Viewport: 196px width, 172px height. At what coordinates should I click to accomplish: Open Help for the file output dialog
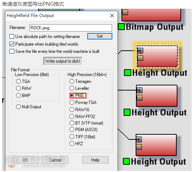tap(95, 160)
